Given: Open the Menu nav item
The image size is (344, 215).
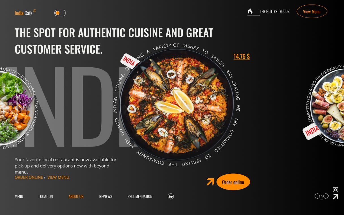Looking at the screenshot, I should point(19,196).
